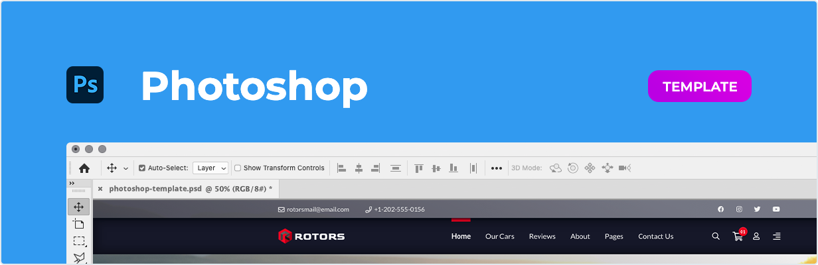This screenshot has width=818, height=265.
Task: Select the Artboard tool
Action: 79,224
